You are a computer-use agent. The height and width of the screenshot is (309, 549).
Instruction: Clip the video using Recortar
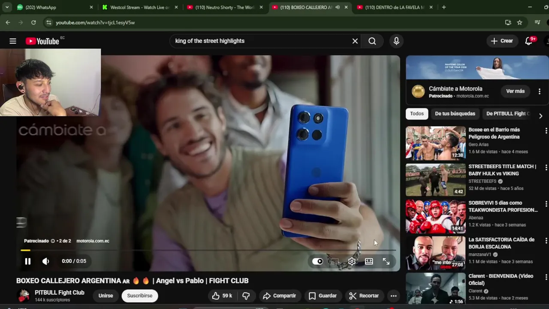click(x=364, y=296)
